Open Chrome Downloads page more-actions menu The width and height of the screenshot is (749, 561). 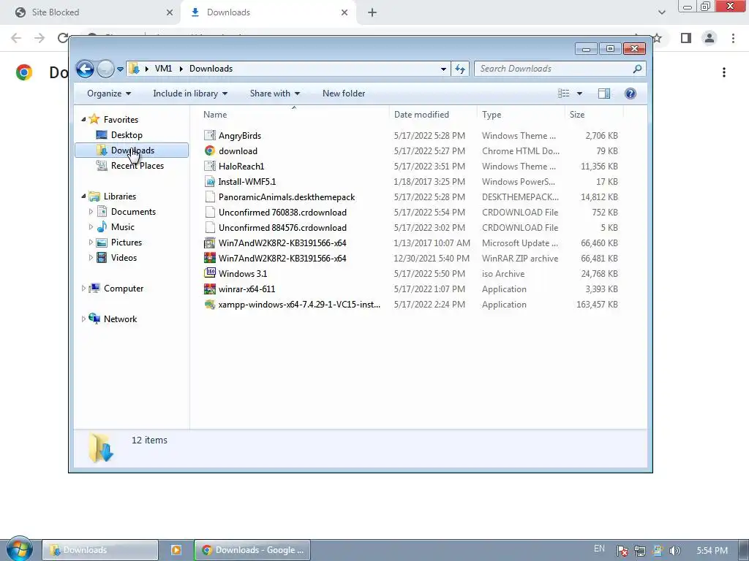point(724,72)
